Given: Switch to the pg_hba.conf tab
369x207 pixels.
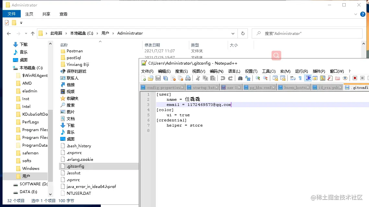Looking at the screenshot, I should [x=259, y=88].
